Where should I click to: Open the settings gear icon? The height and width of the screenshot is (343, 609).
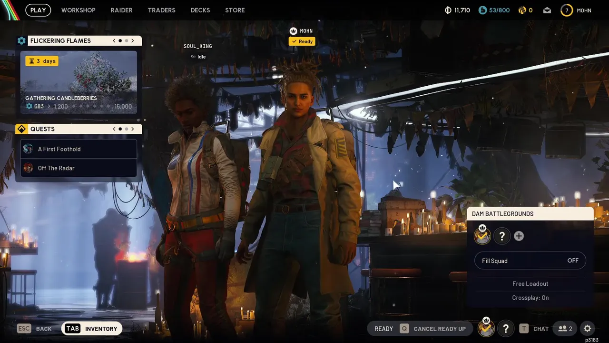click(x=587, y=329)
